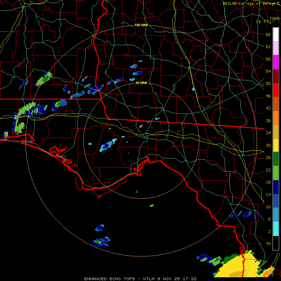Click the '18' legend value
Screen dimensions: 281x281
268,182
